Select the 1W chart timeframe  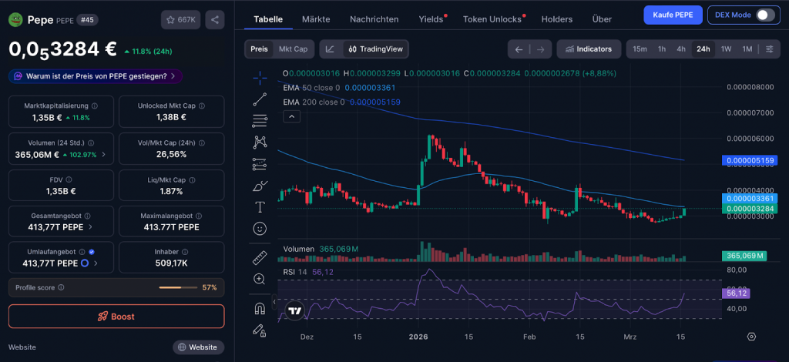click(726, 49)
